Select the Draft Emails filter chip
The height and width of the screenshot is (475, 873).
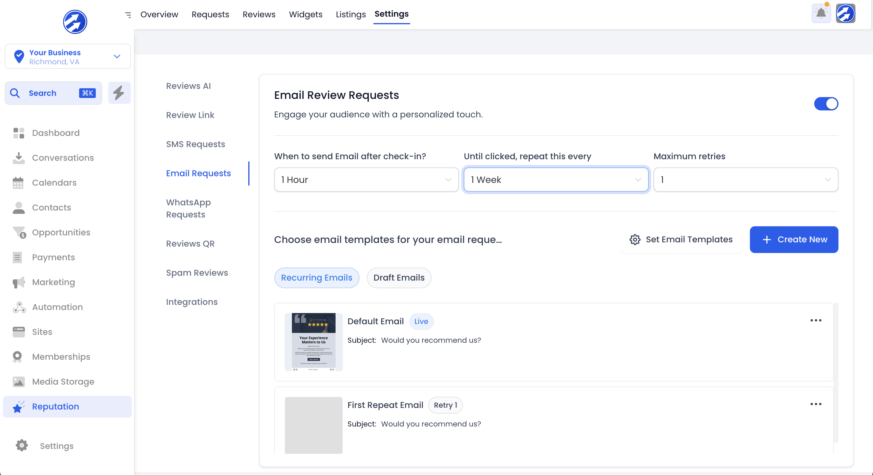click(x=399, y=278)
